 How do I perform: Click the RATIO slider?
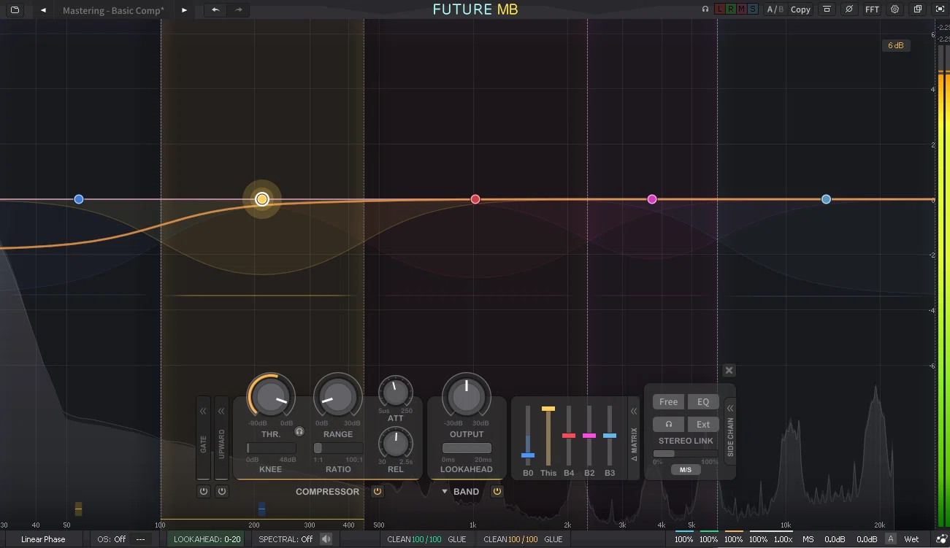338,448
